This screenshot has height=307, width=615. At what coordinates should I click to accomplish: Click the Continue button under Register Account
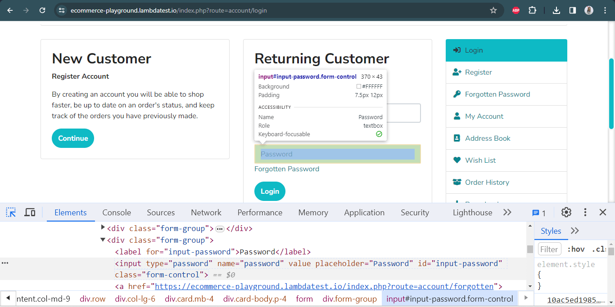click(x=72, y=138)
